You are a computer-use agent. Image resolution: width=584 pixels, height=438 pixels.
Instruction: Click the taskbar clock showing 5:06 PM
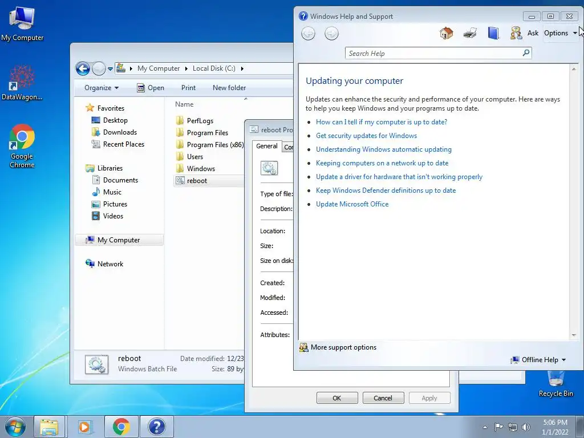coord(555,427)
